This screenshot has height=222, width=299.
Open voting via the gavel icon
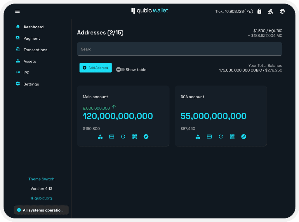[271, 11]
